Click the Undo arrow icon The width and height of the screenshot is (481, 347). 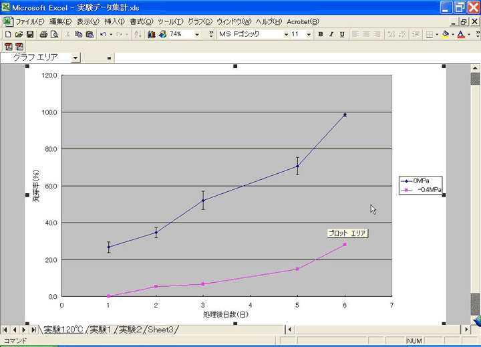(103, 34)
